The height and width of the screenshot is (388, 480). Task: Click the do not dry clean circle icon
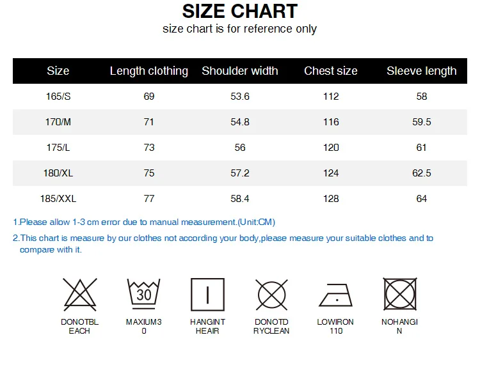(x=271, y=295)
